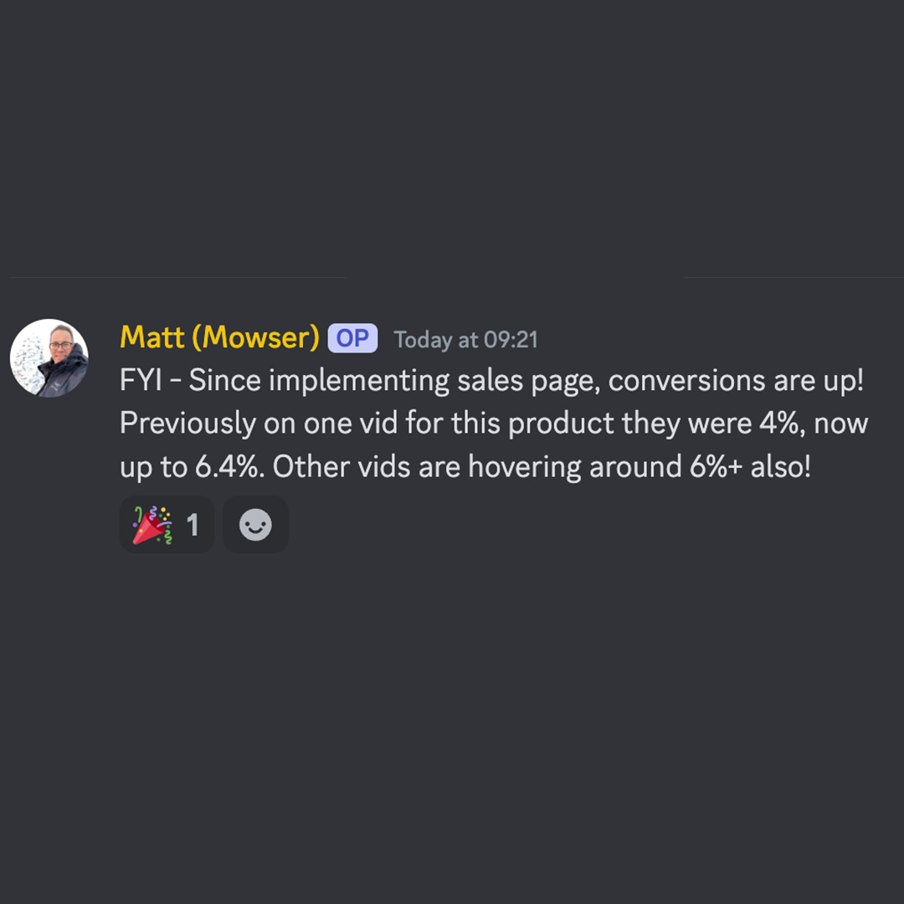The width and height of the screenshot is (904, 904).
Task: Open the Matt (Mowser) username profile
Action: (219, 337)
